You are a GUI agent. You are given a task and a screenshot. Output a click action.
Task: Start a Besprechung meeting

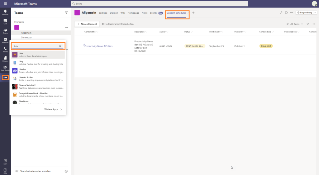[305, 12]
